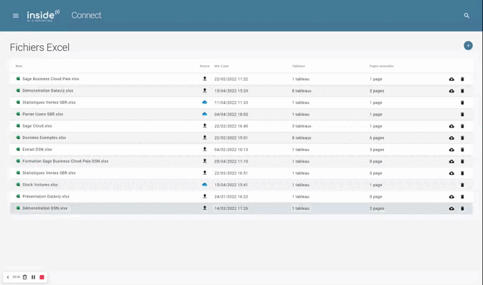Open Démonstration DSN.xlsx file name

point(44,208)
